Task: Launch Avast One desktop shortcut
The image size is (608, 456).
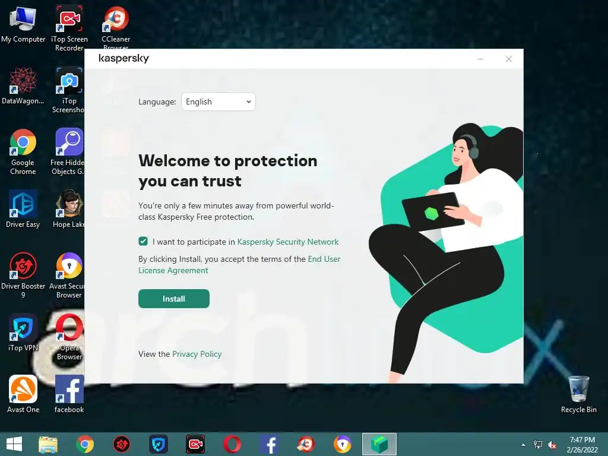Action: 23,394
